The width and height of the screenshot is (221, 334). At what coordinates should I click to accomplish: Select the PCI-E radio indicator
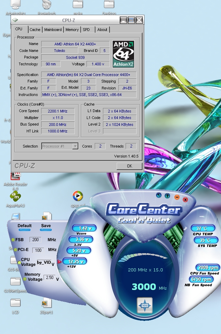[15, 250]
